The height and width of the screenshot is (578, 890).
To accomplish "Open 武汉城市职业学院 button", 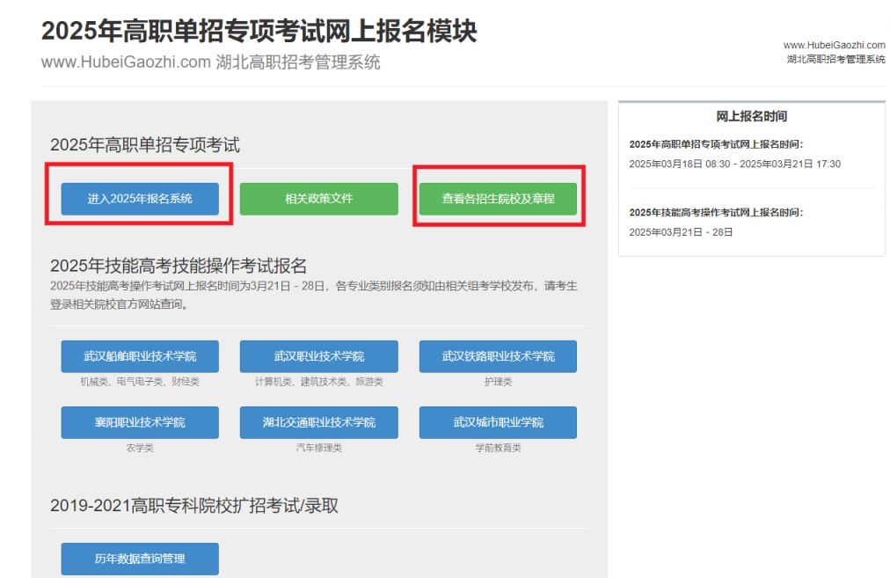I will (x=498, y=422).
